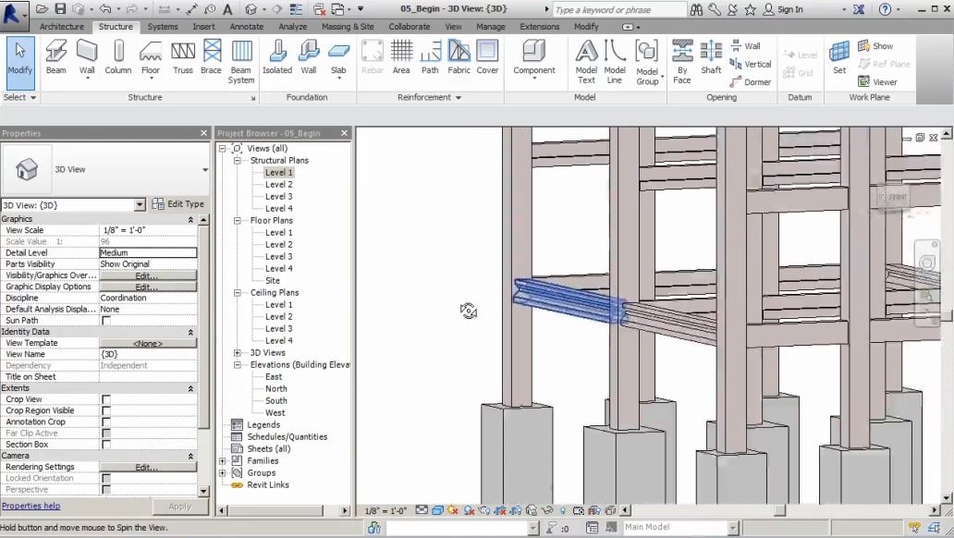Screen dimensions: 954x538
Task: Open the Massing & Site tab
Action: 348,27
